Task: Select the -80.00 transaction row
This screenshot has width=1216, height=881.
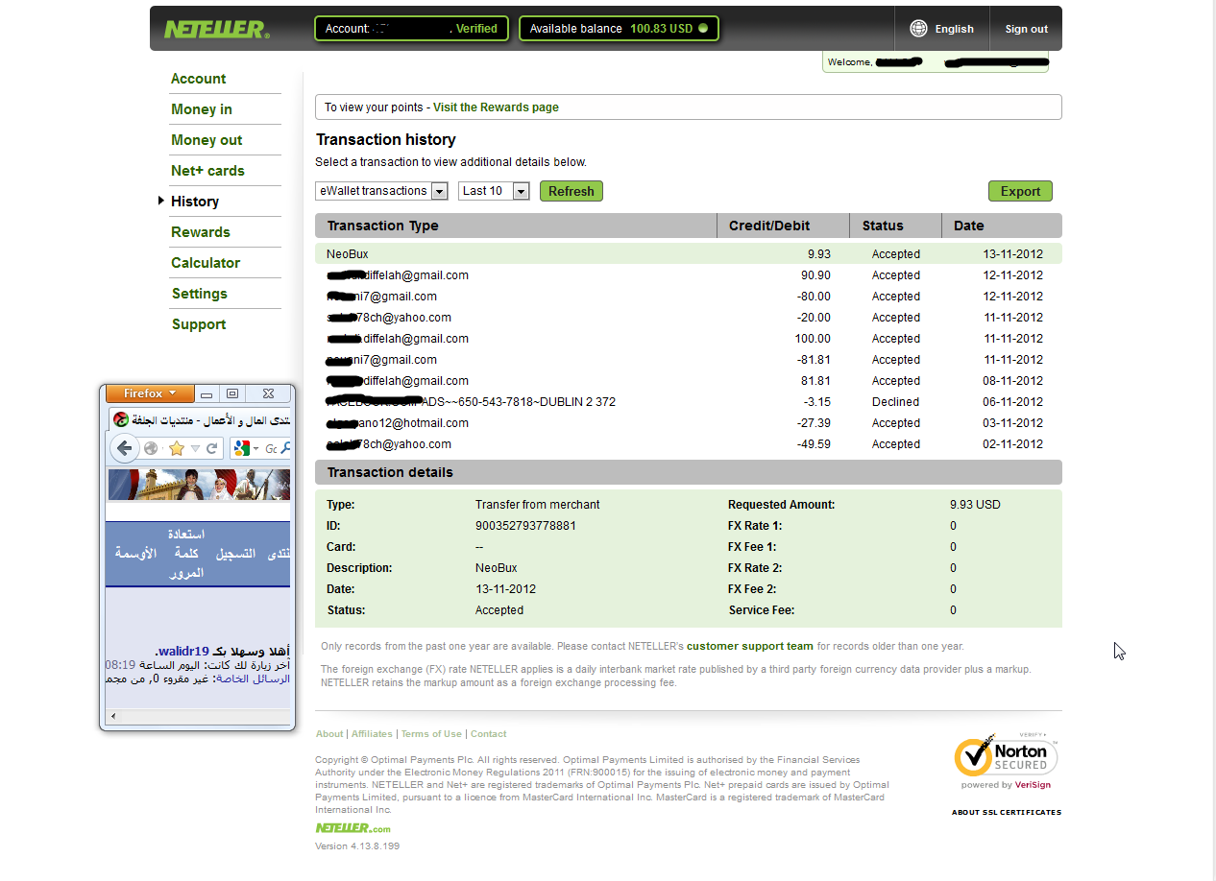Action: (x=689, y=297)
